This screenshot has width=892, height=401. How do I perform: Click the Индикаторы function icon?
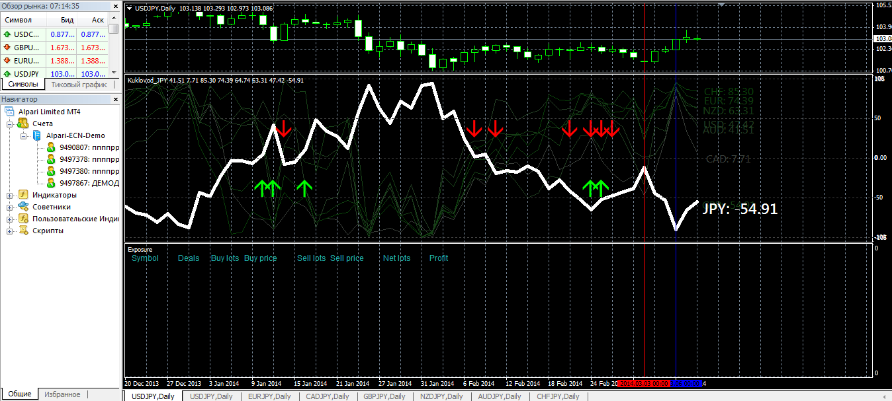coord(22,195)
